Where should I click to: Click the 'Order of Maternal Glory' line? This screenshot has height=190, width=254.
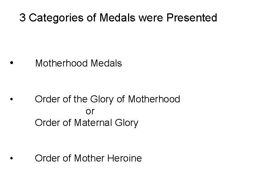[86, 123]
